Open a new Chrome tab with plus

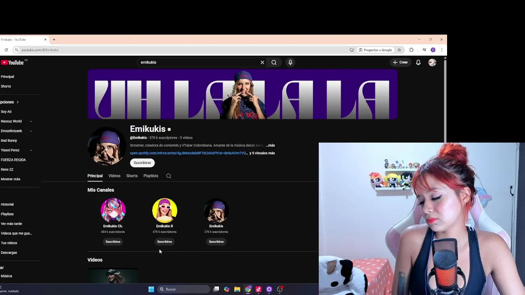[x=54, y=39]
